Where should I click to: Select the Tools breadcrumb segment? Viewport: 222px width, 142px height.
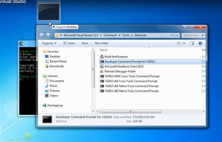tap(126, 35)
